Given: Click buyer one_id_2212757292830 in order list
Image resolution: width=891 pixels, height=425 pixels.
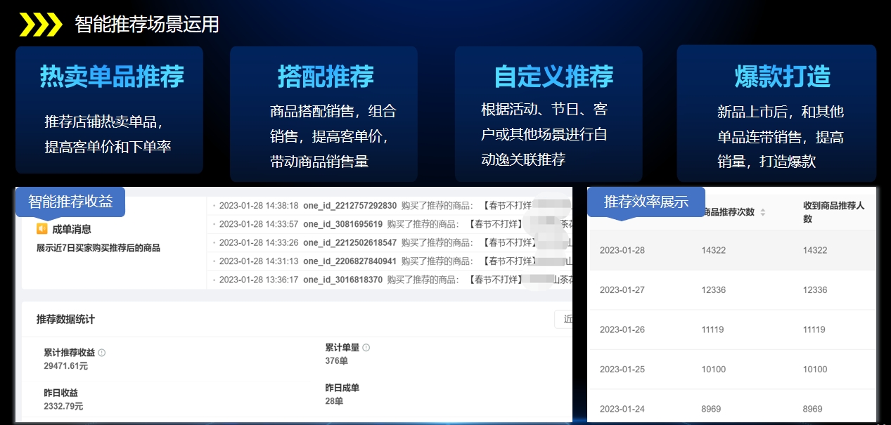Looking at the screenshot, I should [x=350, y=206].
